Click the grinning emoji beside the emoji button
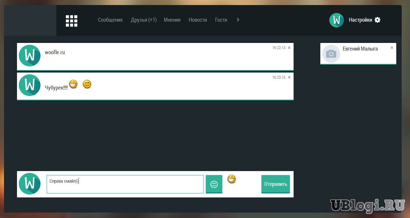The image size is (410, 218). click(x=232, y=179)
